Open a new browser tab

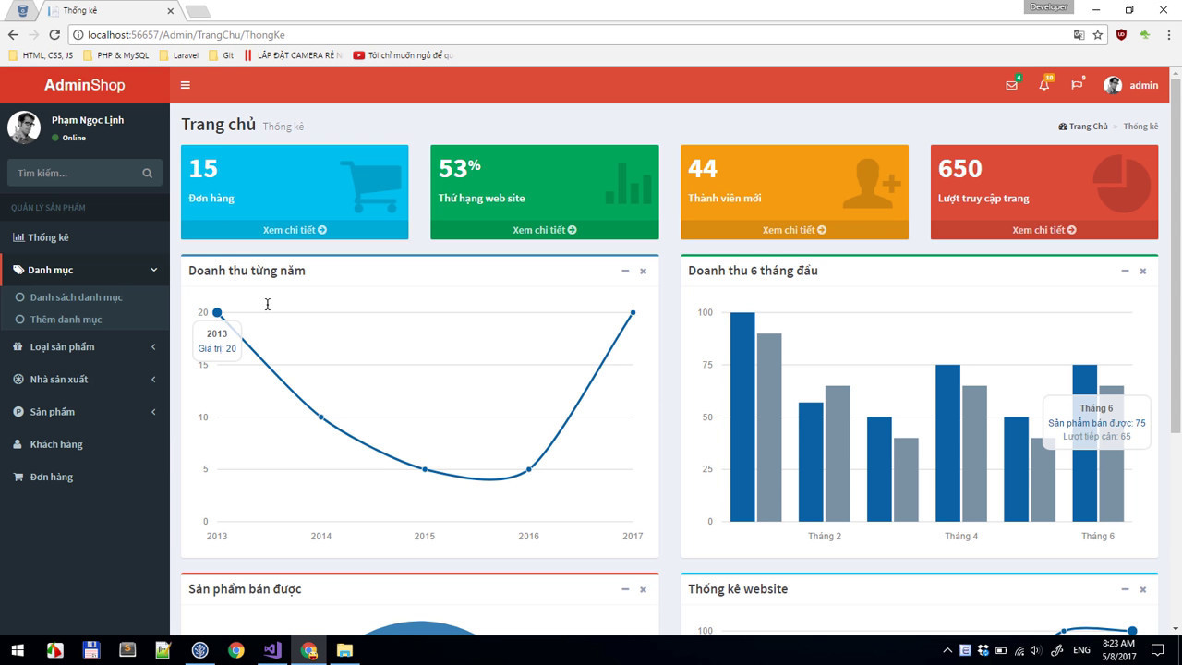(198, 11)
